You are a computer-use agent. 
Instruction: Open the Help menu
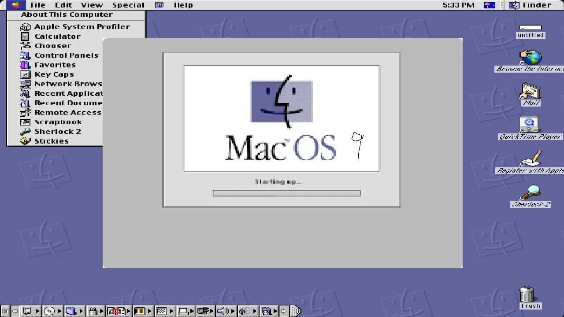click(183, 5)
